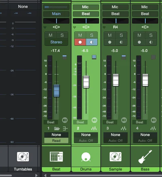162x177 pixels.
Task: Click the audio waveform icon on channel 4
Action: pos(153,128)
